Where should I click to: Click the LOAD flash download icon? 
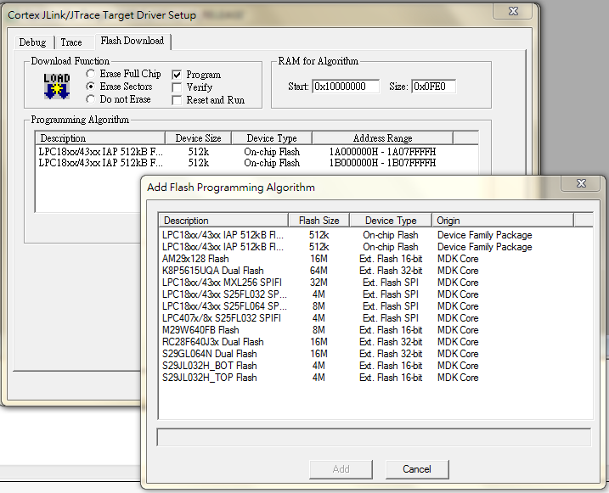57,86
